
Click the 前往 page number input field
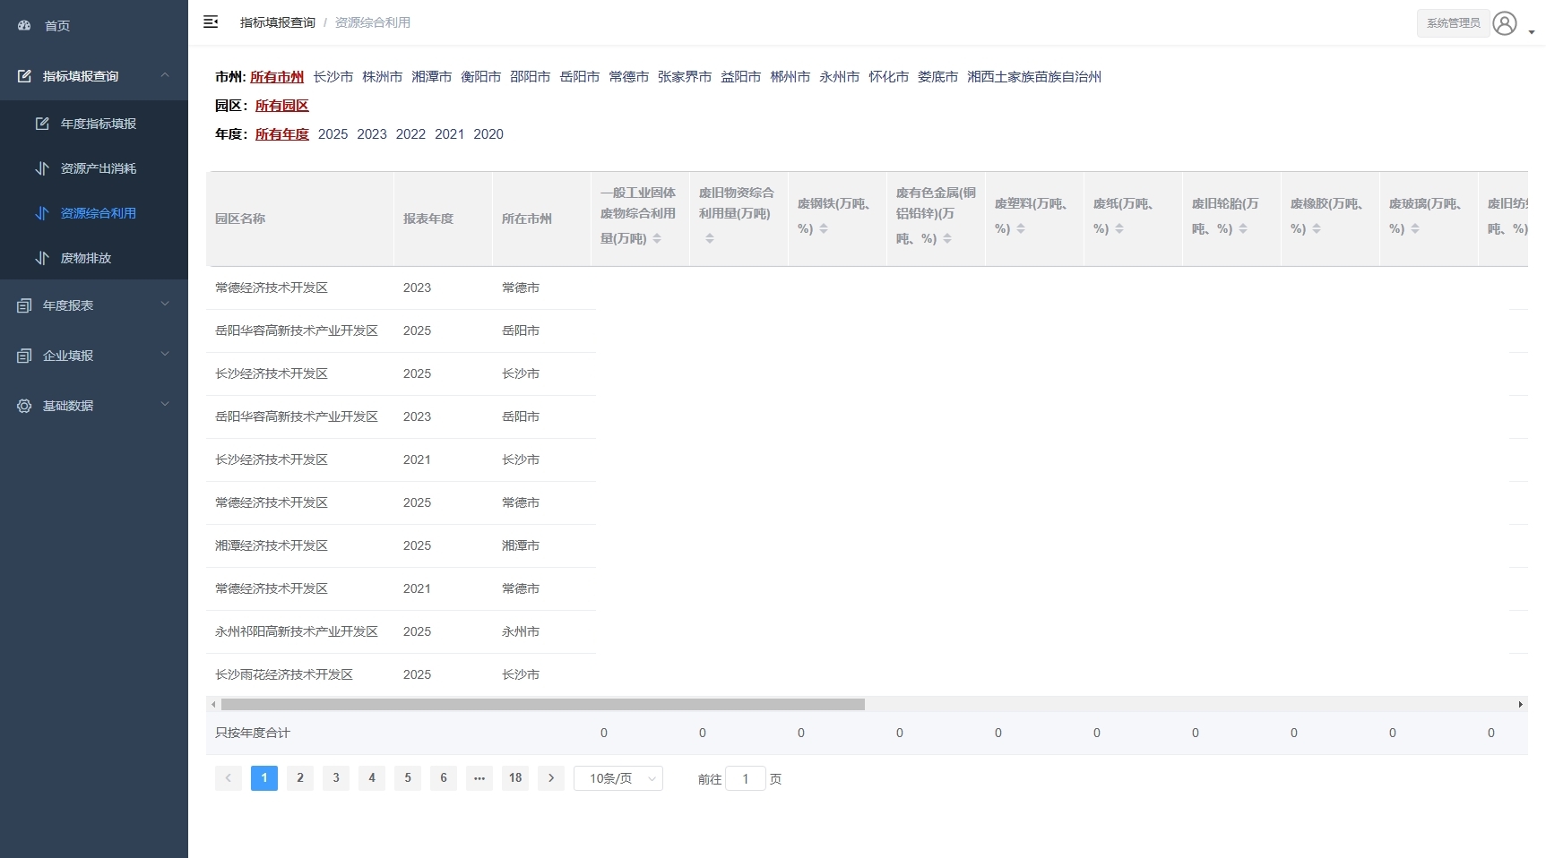click(745, 779)
